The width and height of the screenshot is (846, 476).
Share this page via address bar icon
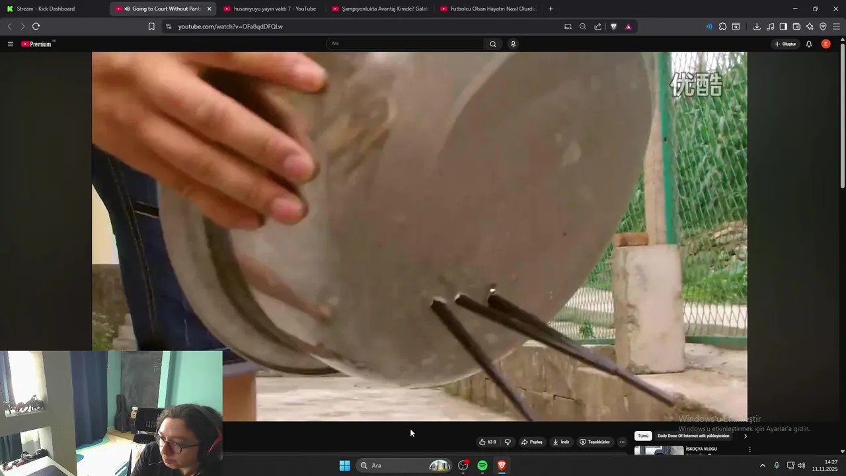pyautogui.click(x=598, y=26)
